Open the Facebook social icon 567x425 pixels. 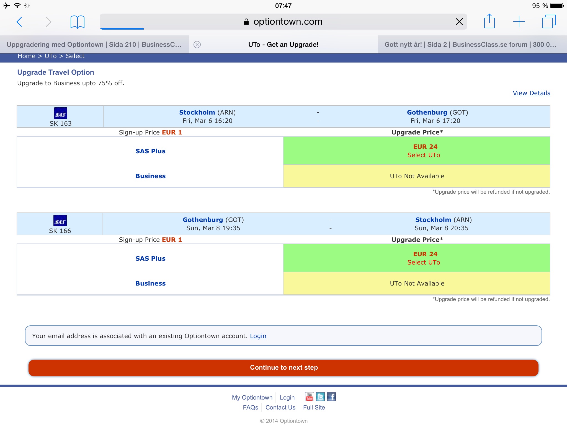[x=331, y=397]
